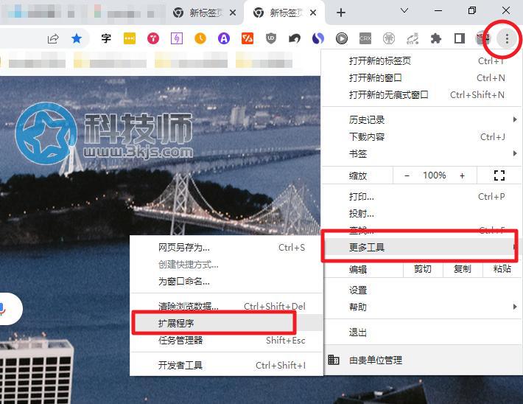This screenshot has width=523, height=404.
Task: Open the Chrome three-dot menu button
Action: 507,39
